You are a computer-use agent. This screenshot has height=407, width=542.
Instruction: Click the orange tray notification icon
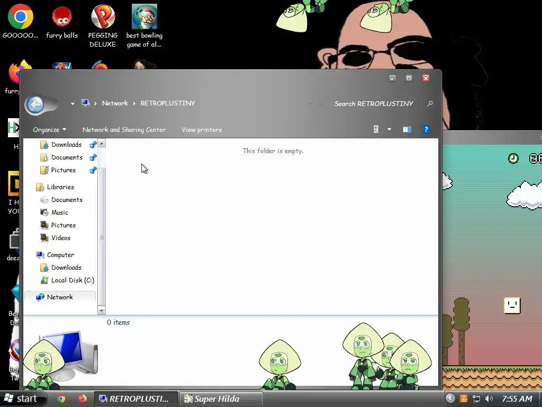(464, 399)
